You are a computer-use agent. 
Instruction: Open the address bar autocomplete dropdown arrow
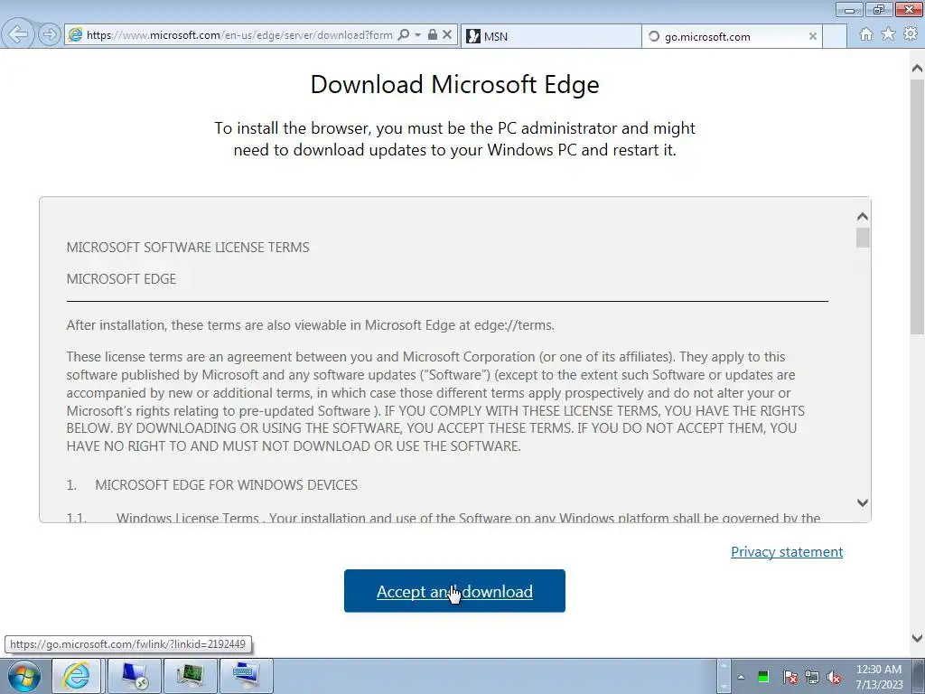point(417,35)
